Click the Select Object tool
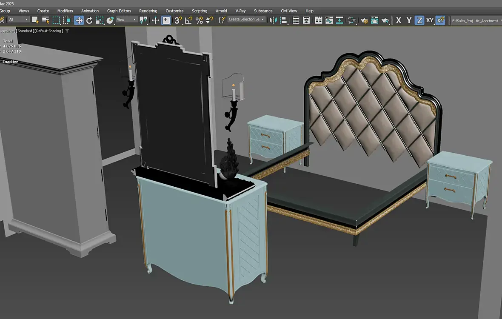Viewport: 502px width, 319px height. (35, 20)
